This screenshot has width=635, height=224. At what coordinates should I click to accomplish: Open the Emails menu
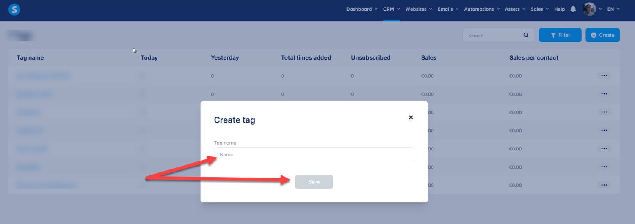448,9
